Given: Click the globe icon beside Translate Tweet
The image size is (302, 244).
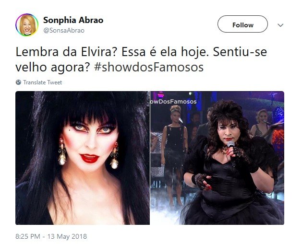Looking at the screenshot, I should pyautogui.click(x=19, y=82).
